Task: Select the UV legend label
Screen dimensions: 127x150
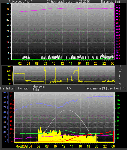Action: [x=69, y=88]
